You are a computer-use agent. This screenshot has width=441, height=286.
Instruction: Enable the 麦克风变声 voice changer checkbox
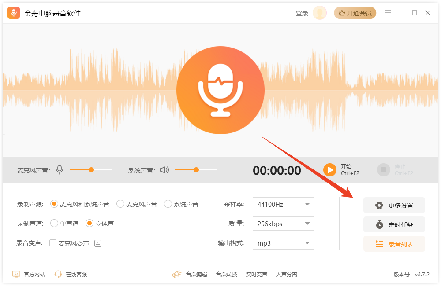(53, 243)
